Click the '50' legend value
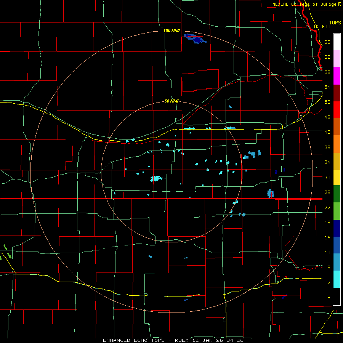 [327, 102]
